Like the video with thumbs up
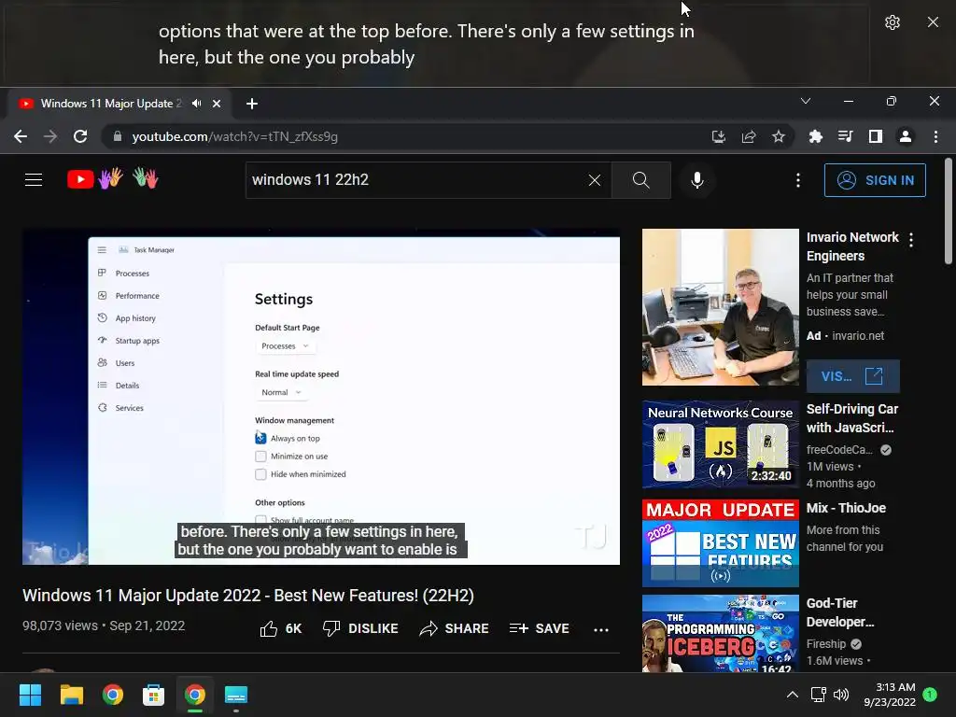 pos(280,628)
